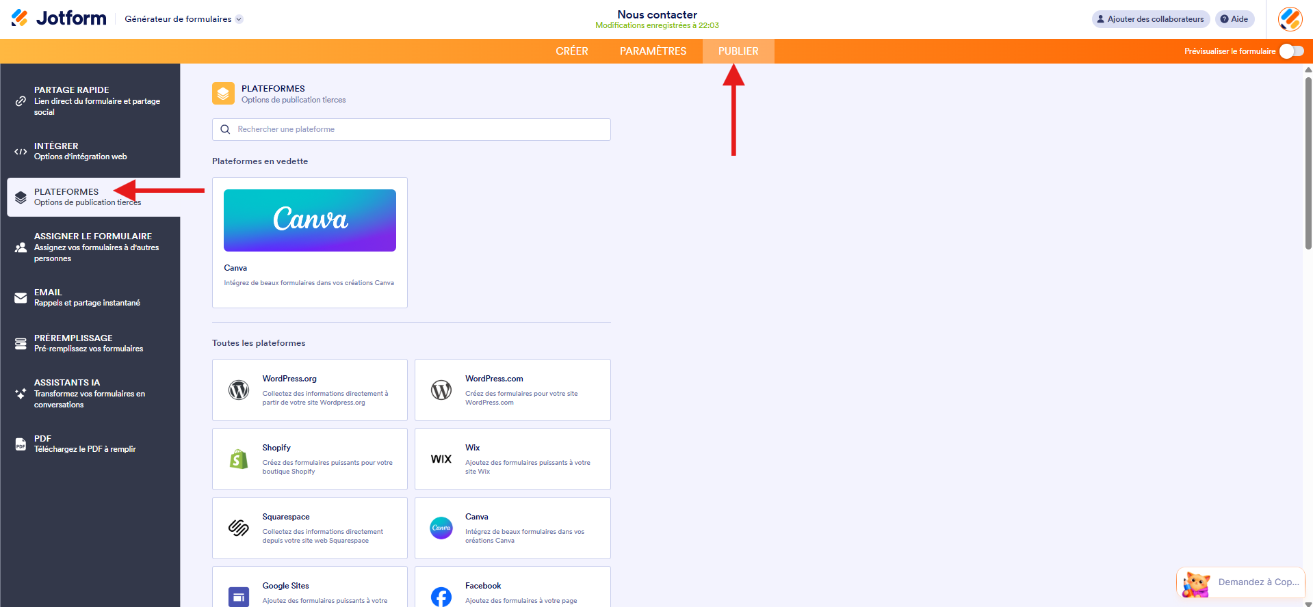
Task: Click the Wix logo icon
Action: [x=441, y=459]
